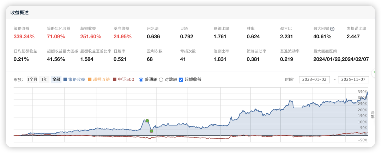Click the 胜率 value 0.624
The height and width of the screenshot is (153, 381).
(253, 37)
